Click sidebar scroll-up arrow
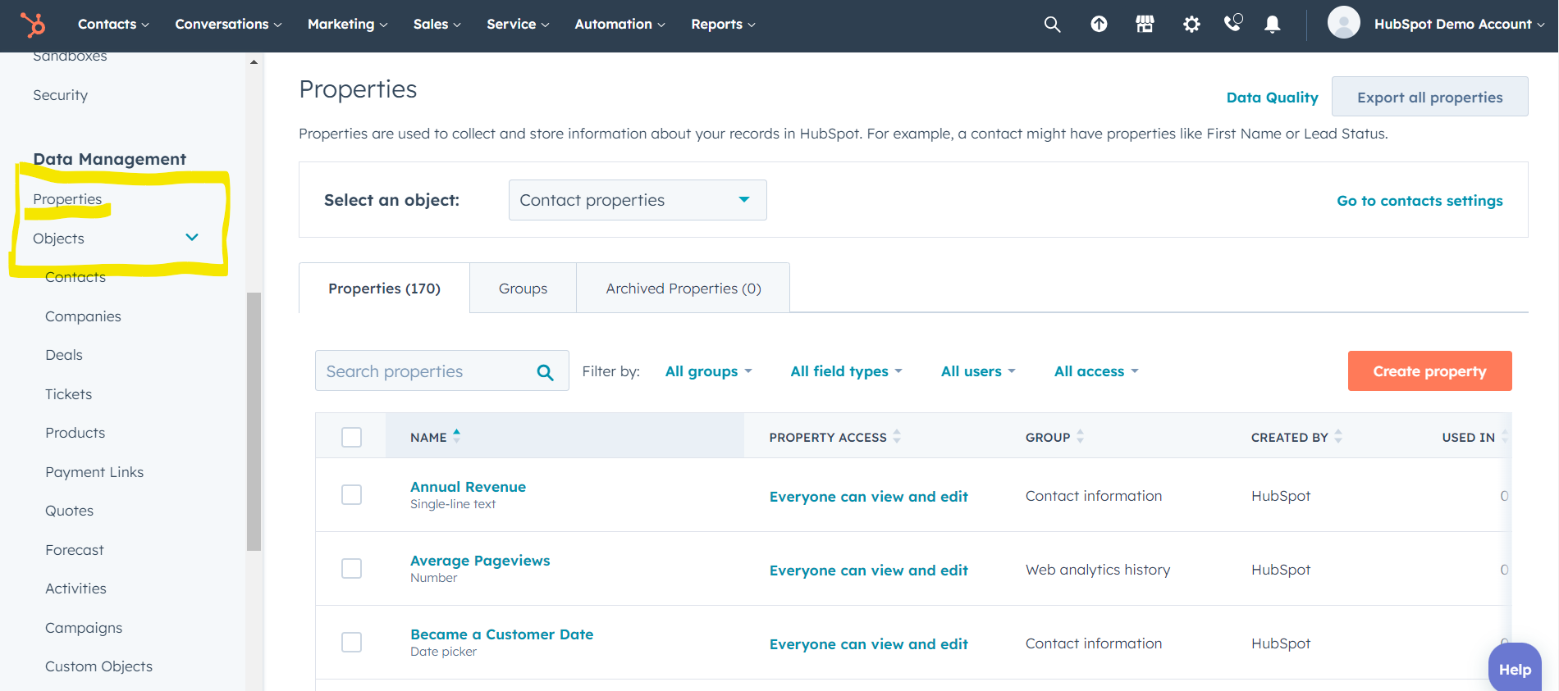The width and height of the screenshot is (1559, 691). [254, 61]
